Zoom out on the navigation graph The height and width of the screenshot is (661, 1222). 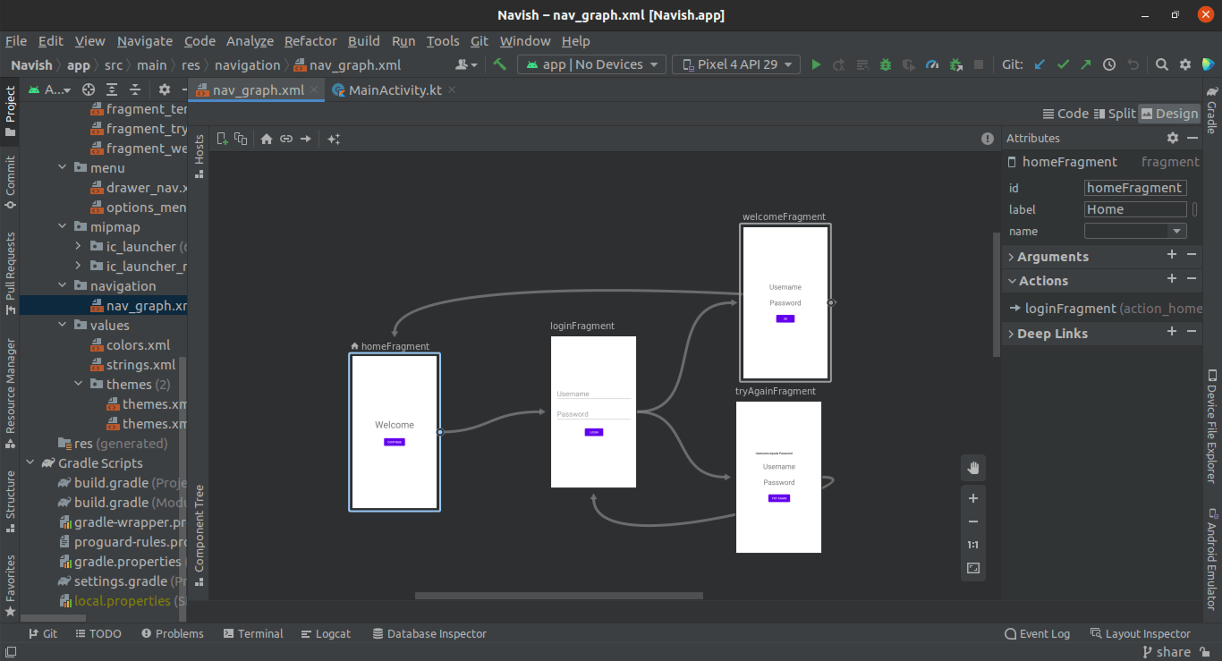coord(973,521)
